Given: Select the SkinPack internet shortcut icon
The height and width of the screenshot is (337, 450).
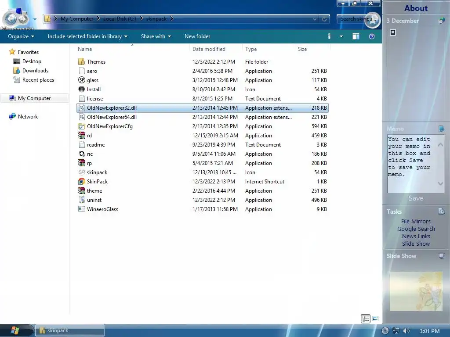Looking at the screenshot, I should pyautogui.click(x=81, y=181).
